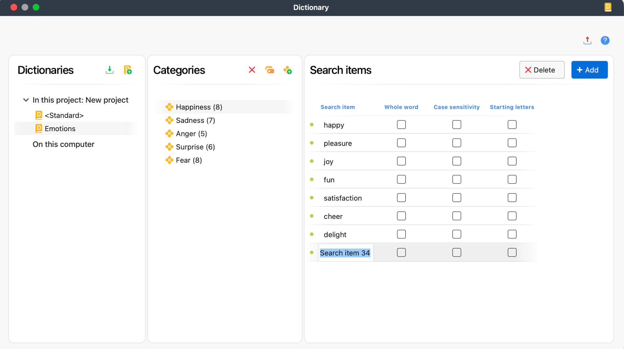Check Starting letters for 'joy'
624x349 pixels.
pyautogui.click(x=512, y=161)
